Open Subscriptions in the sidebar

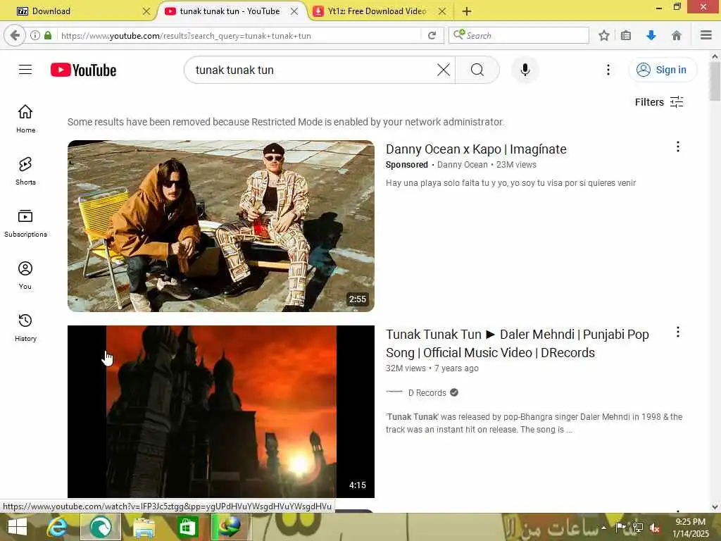[x=25, y=223]
